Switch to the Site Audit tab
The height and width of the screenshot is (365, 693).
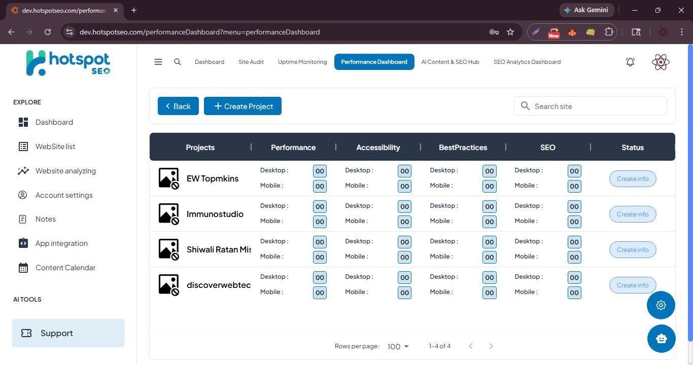(251, 62)
